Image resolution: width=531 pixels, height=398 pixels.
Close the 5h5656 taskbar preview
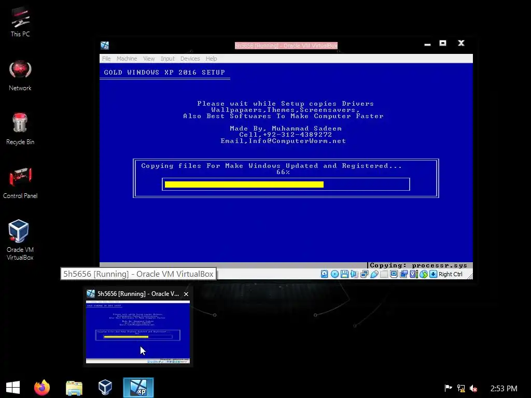click(x=186, y=294)
